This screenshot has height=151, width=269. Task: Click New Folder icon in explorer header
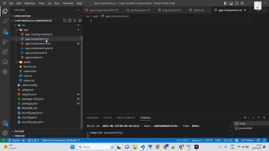tap(70, 21)
